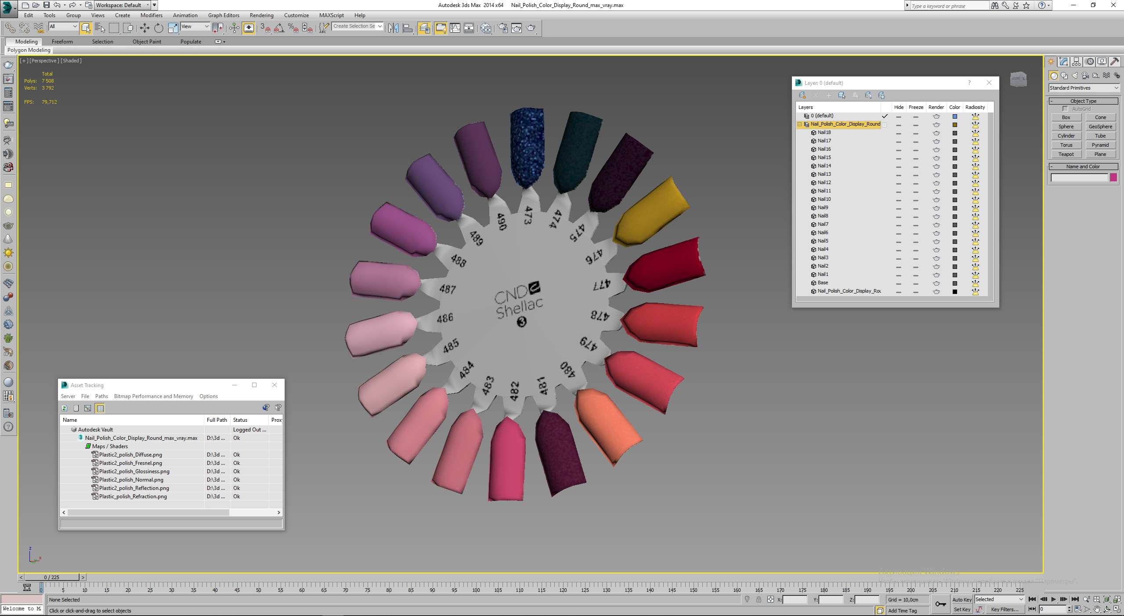
Task: Click color swatch of 0 (default) layer
Action: pos(954,116)
